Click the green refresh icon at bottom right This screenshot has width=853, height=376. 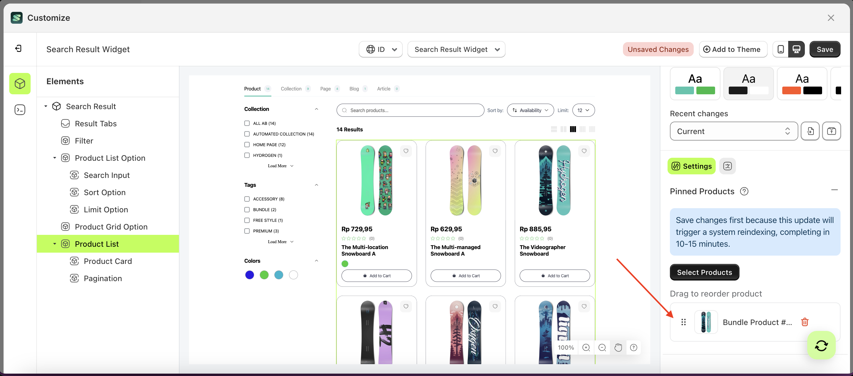tap(821, 345)
